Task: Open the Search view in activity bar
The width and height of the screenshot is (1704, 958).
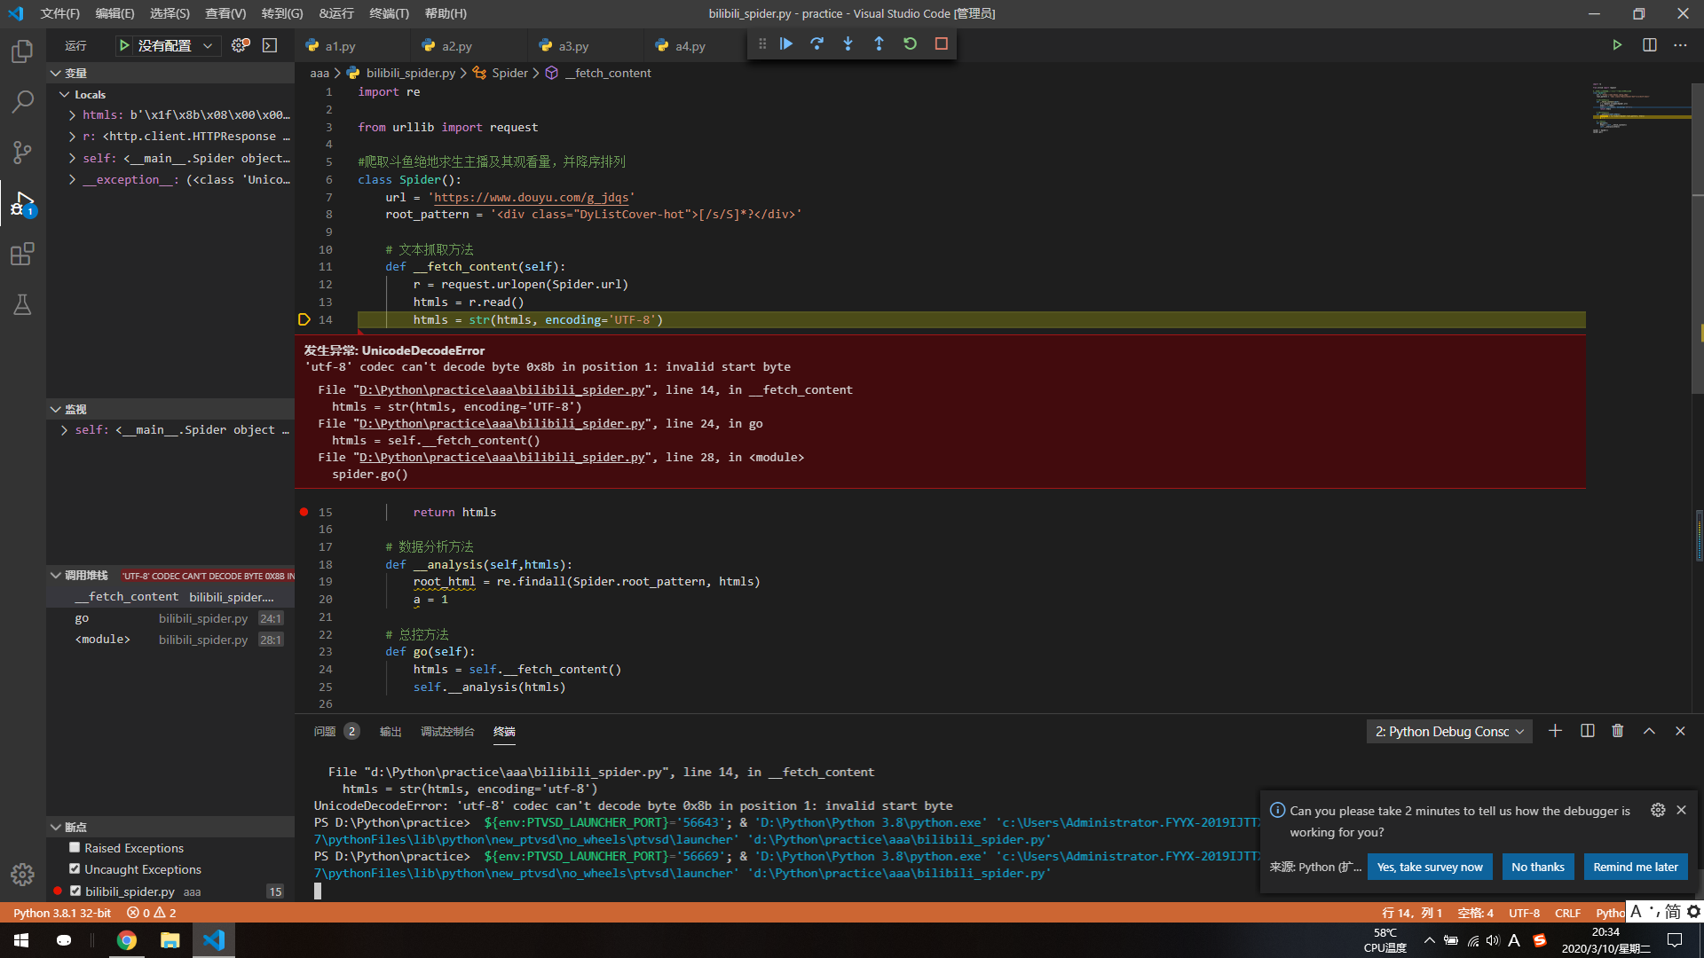Action: pos(22,102)
